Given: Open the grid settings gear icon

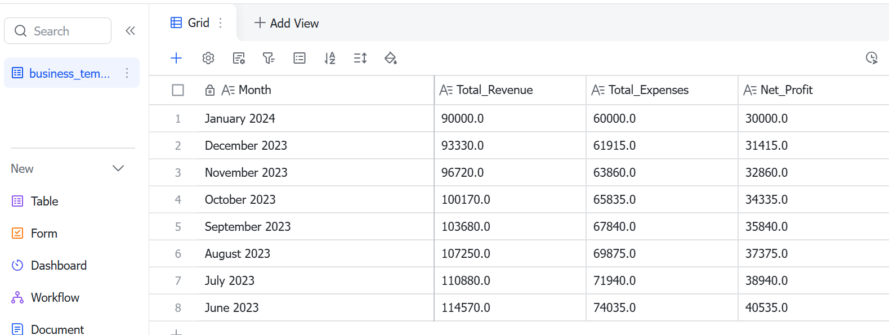Looking at the screenshot, I should pyautogui.click(x=208, y=58).
